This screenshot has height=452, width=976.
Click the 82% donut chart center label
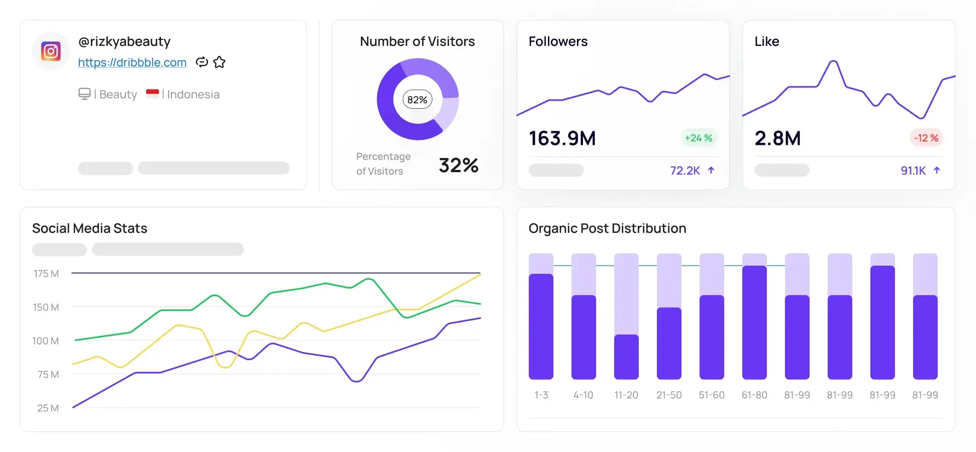tap(417, 99)
